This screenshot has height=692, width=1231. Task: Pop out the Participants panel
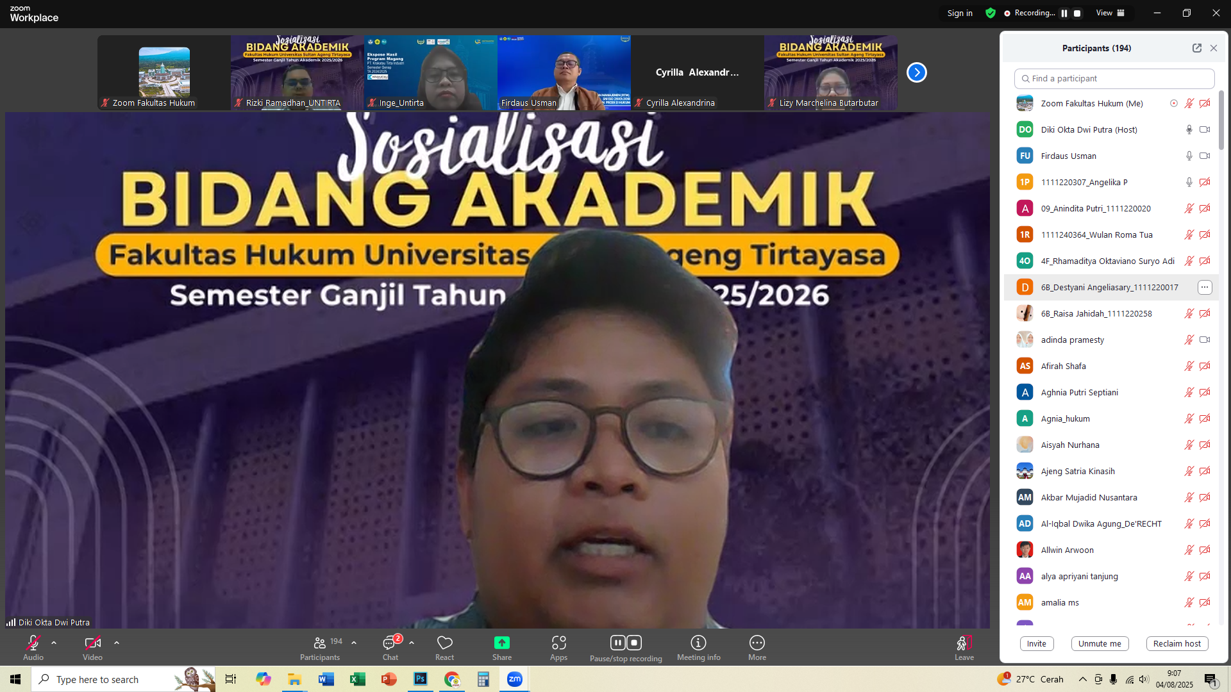coord(1197,48)
